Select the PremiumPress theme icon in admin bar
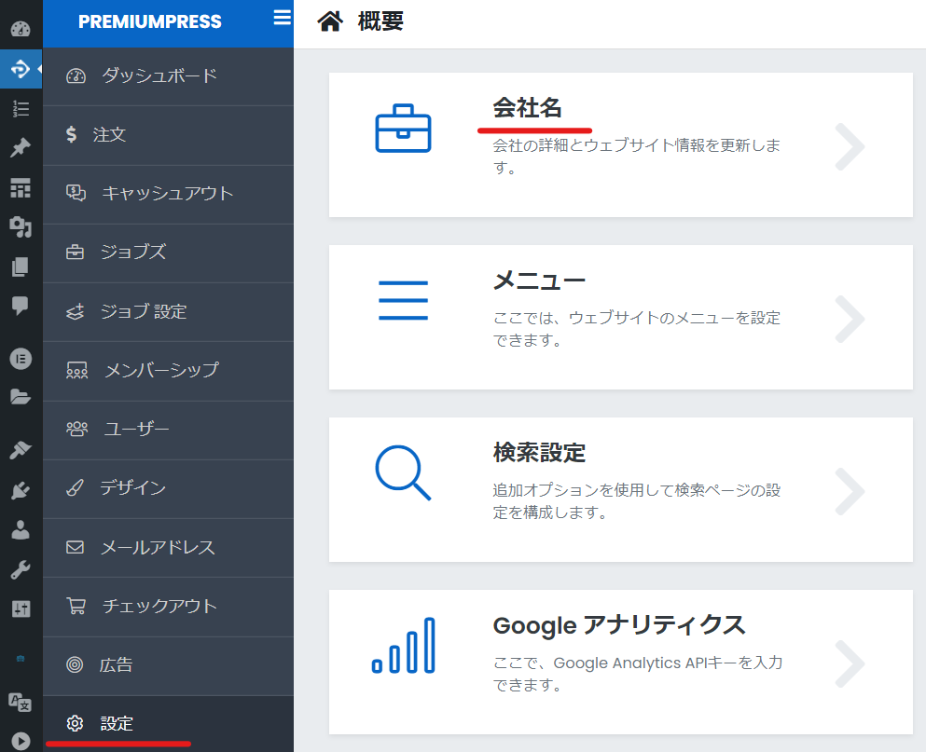The height and width of the screenshot is (752, 926). tap(21, 69)
